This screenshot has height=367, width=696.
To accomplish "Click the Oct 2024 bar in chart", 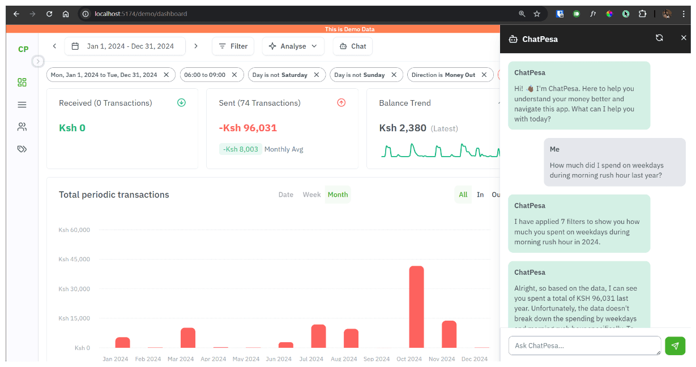I will [416, 307].
